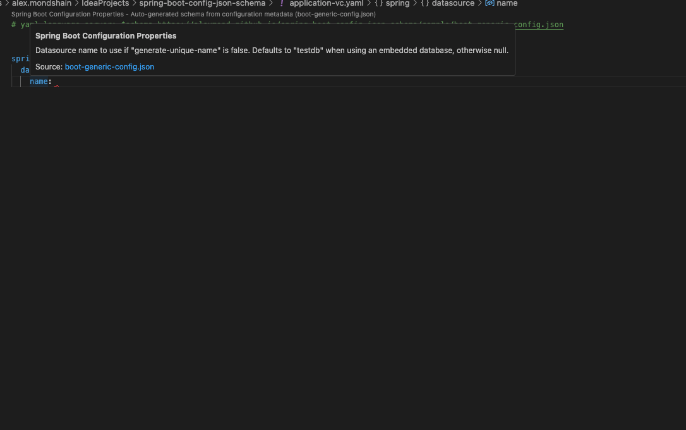Open spring-boot-config-json-schema breadcrumb folder
The width and height of the screenshot is (686, 430).
(202, 4)
